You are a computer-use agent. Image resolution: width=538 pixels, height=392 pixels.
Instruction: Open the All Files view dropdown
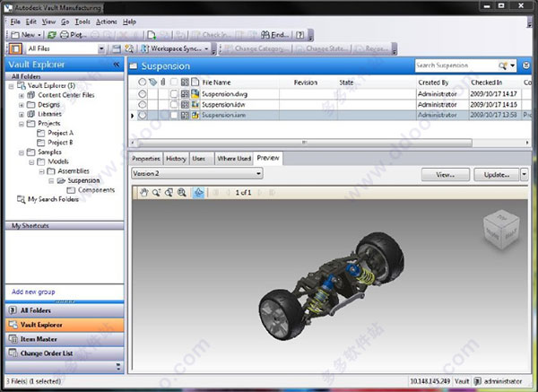[x=101, y=48]
